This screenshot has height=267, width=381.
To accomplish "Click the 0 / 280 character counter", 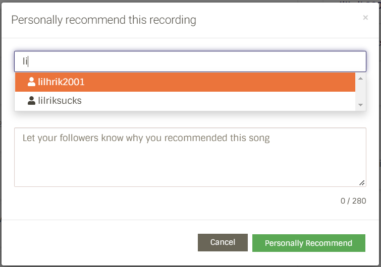I will (x=353, y=201).
